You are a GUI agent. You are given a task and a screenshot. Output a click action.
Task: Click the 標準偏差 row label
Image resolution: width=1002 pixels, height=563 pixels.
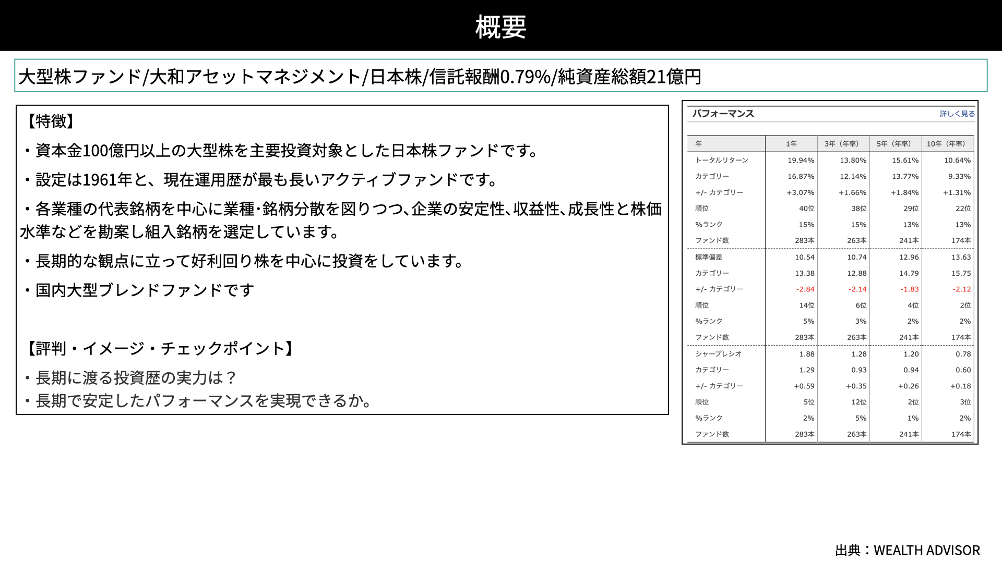point(709,257)
